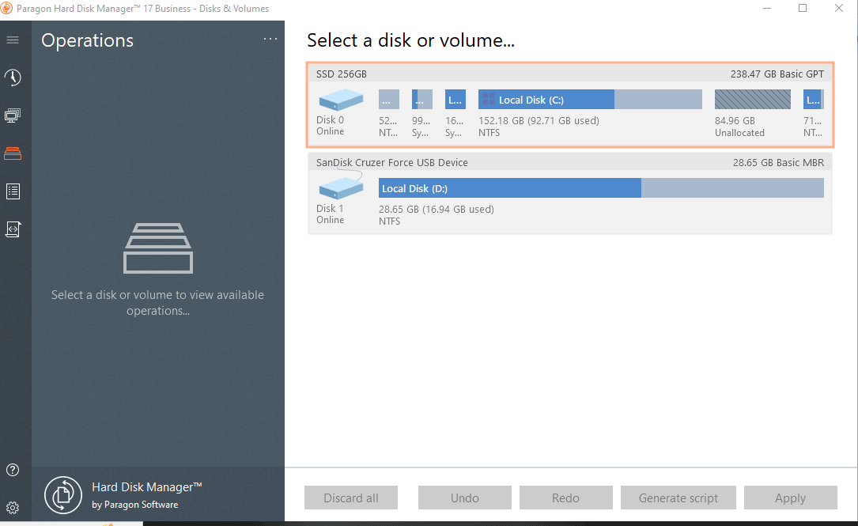
Task: Open the hamburger menu in sidebar
Action: pos(13,40)
